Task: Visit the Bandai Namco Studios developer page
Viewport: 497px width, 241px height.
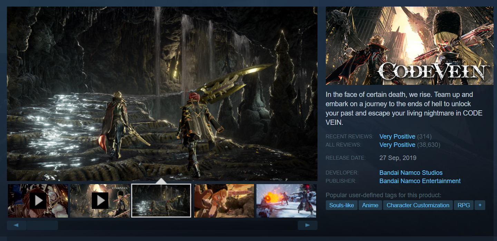Action: [411, 173]
